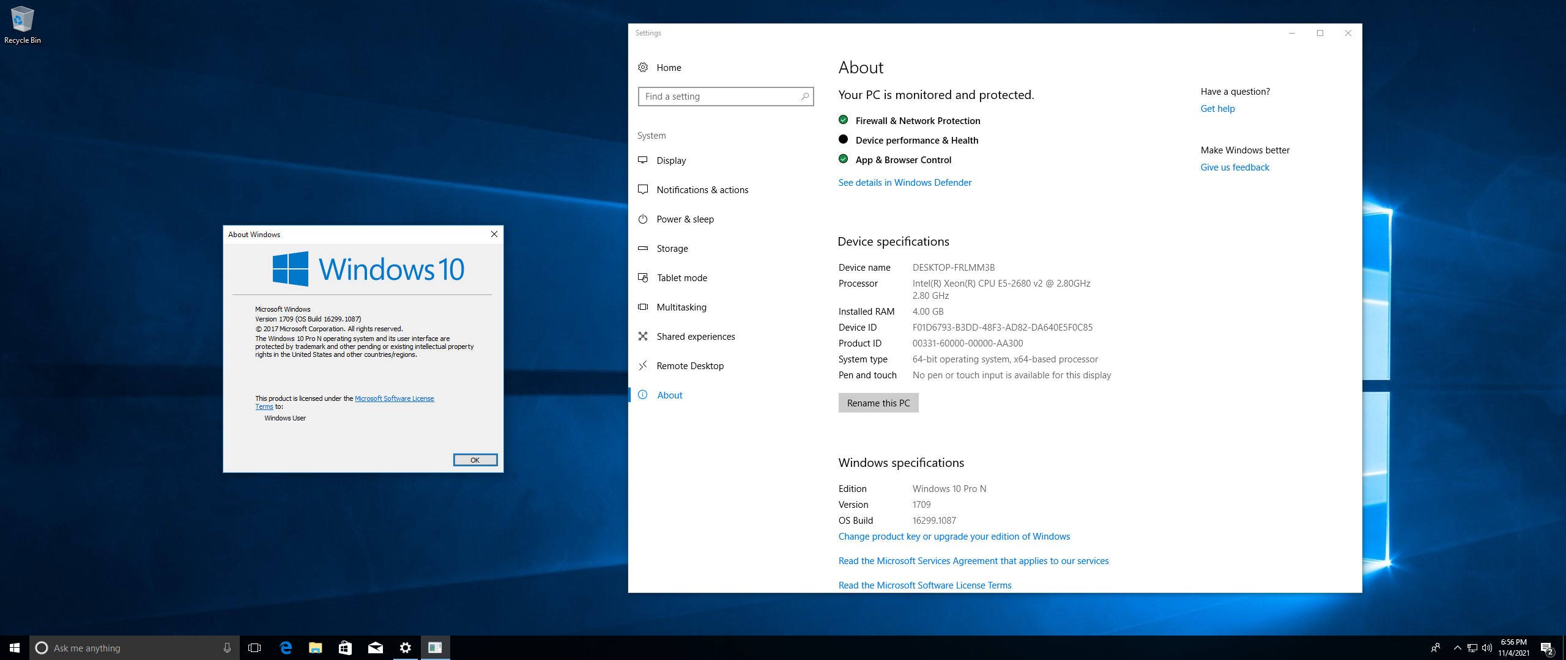Show hidden system tray icons
Image resolution: width=1566 pixels, height=660 pixels.
pyautogui.click(x=1458, y=648)
